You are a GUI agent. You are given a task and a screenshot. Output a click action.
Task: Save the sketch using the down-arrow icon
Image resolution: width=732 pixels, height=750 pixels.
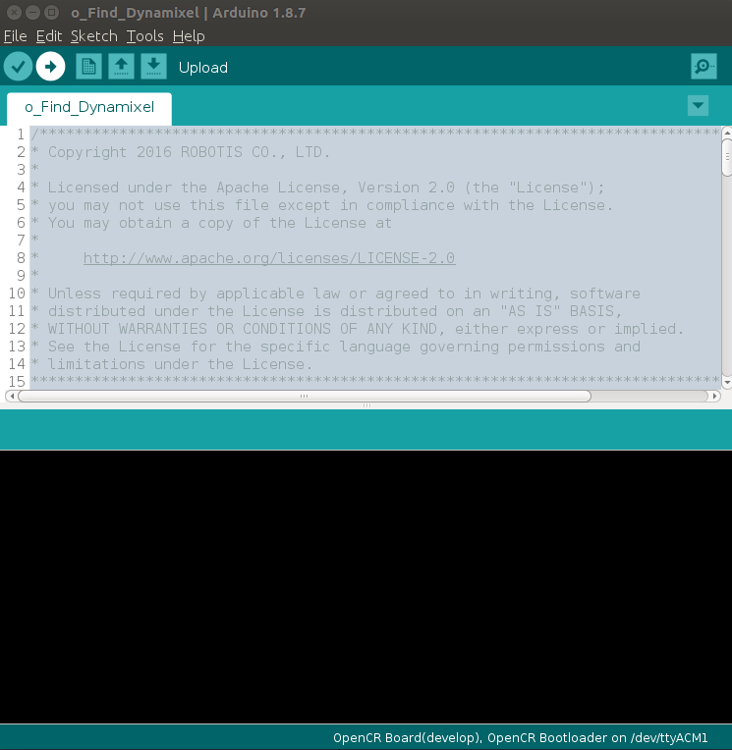(153, 67)
